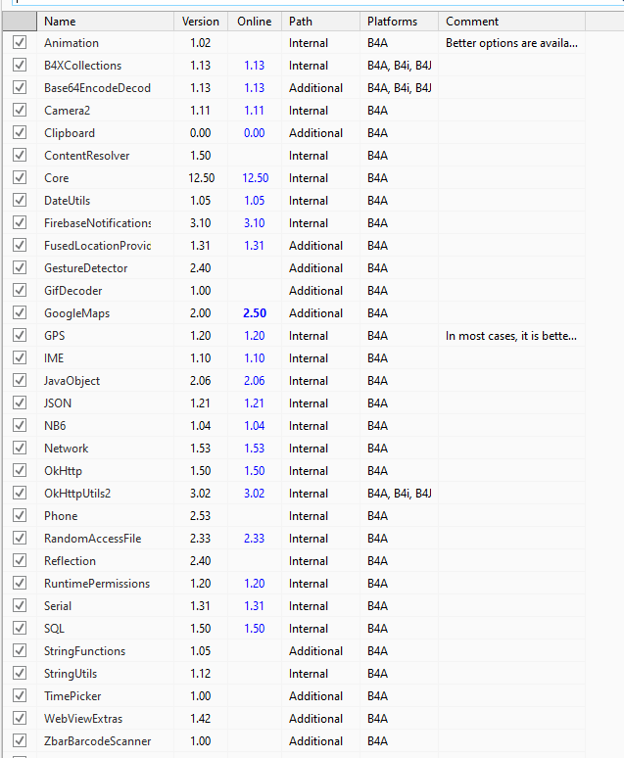Select the WebViewExtras library entry
Screen dimensions: 624x758
pos(84,719)
